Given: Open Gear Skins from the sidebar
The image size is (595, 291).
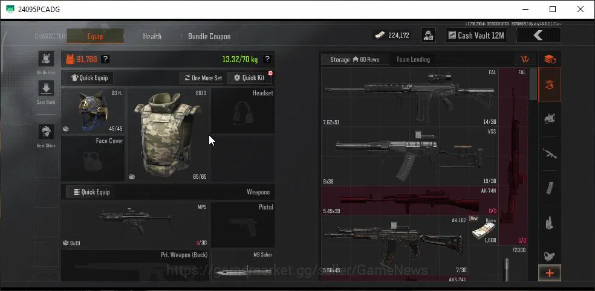Looking at the screenshot, I should click(x=46, y=132).
